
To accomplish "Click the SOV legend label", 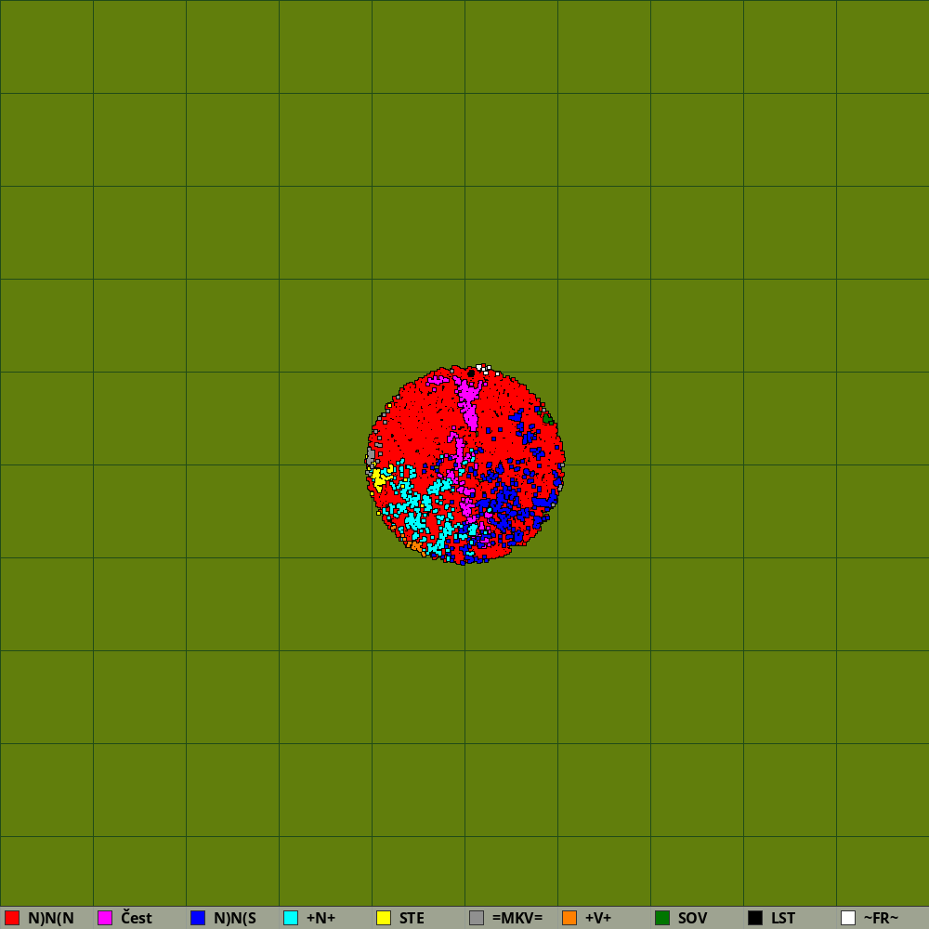I will pyautogui.click(x=693, y=918).
